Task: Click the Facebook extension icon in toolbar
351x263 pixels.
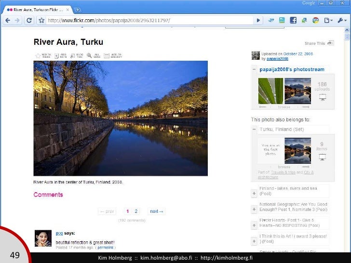Action: 293,20
